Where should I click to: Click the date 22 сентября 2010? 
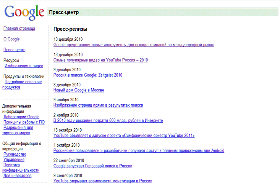pyautogui.click(x=69, y=160)
